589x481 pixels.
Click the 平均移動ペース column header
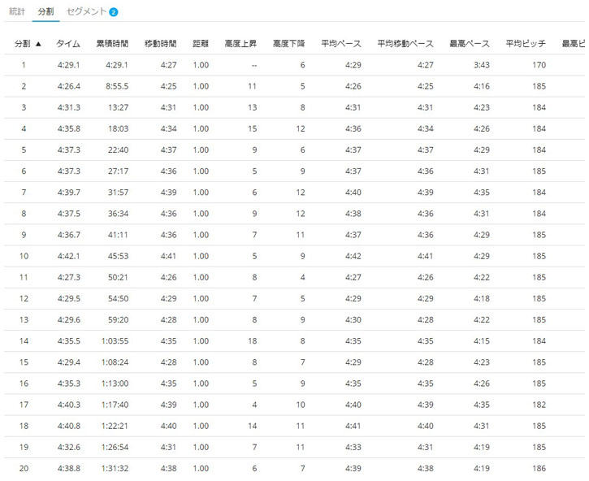(x=405, y=44)
